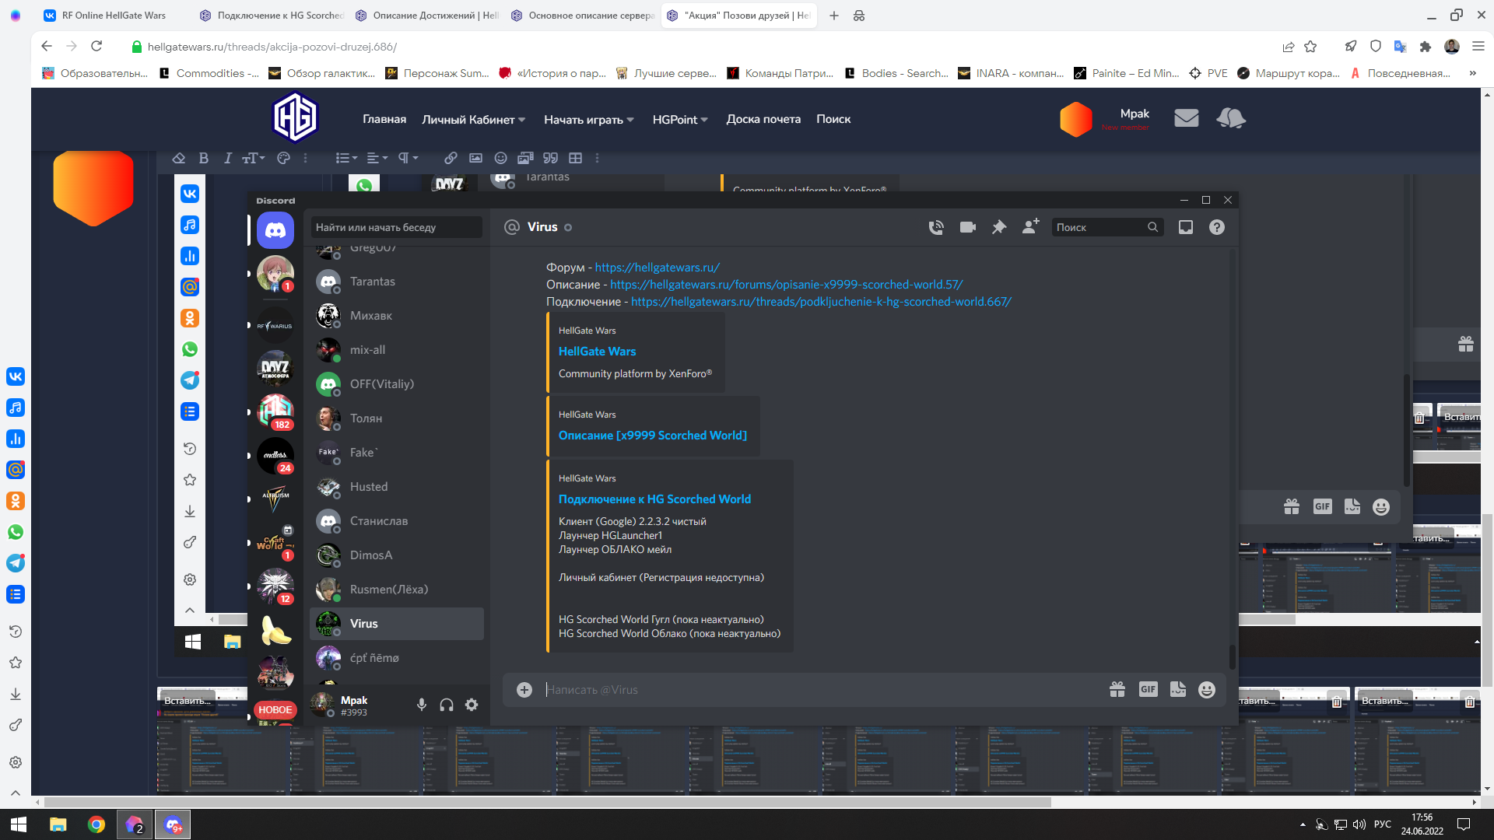Open new browser tab

coord(834,16)
